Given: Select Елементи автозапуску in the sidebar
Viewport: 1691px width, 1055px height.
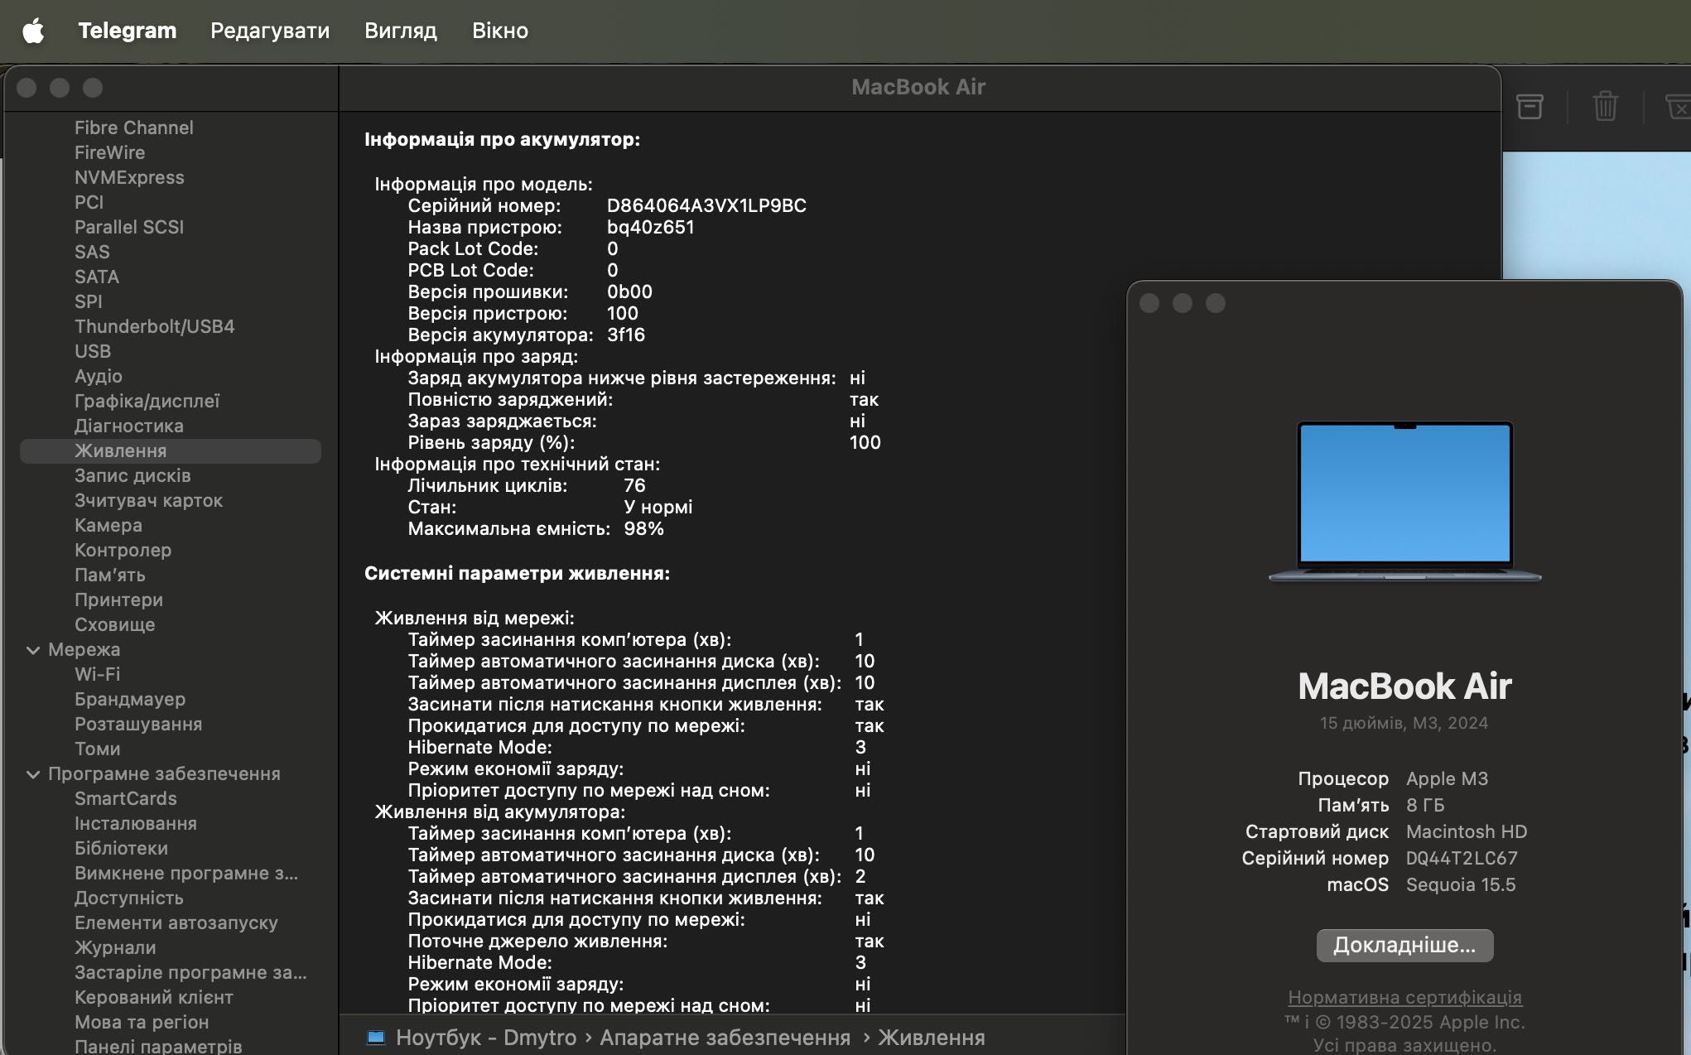Looking at the screenshot, I should [176, 923].
